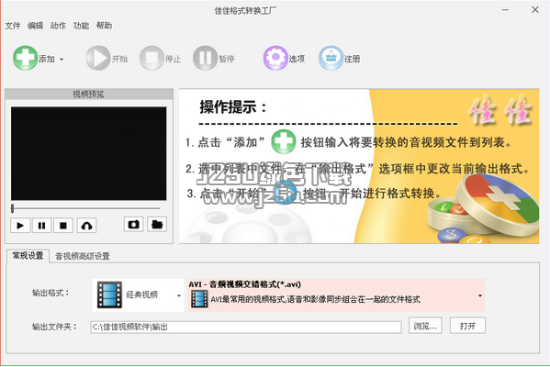Close the 佳佳格式转换工厂 window
Viewport: 550px width, 367px height.
pos(535,10)
